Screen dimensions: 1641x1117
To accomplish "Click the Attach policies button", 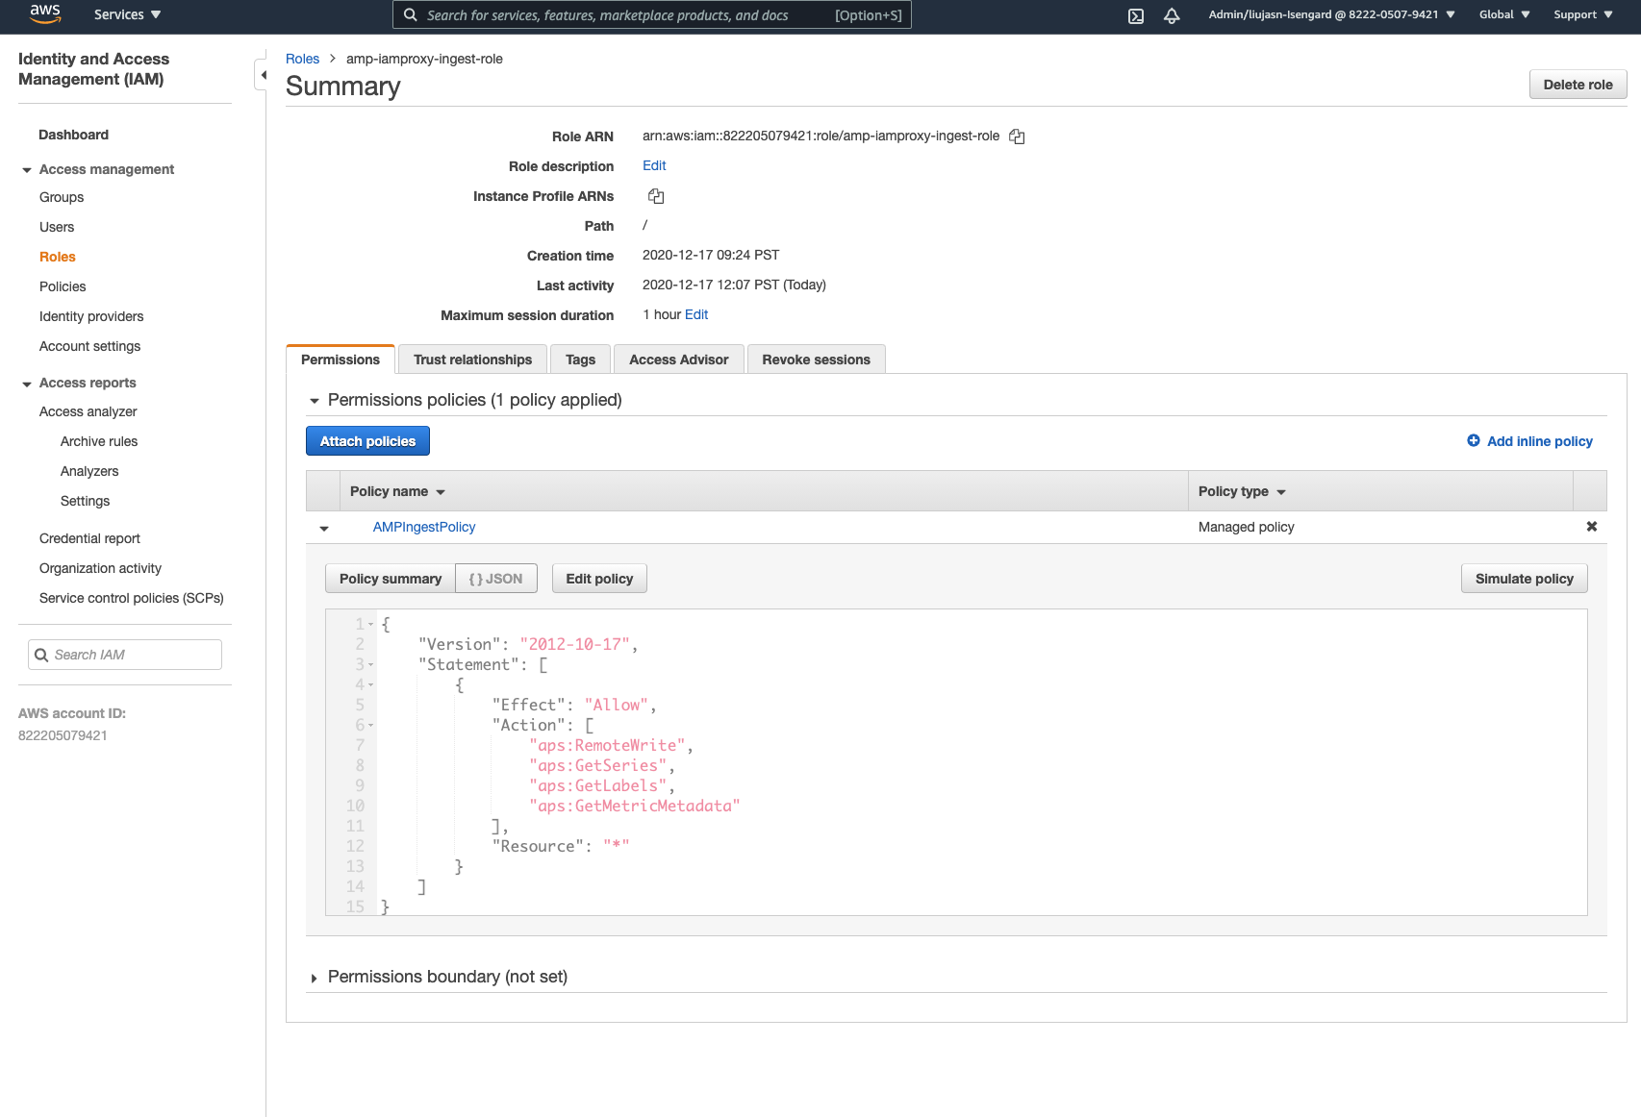I will pyautogui.click(x=367, y=441).
